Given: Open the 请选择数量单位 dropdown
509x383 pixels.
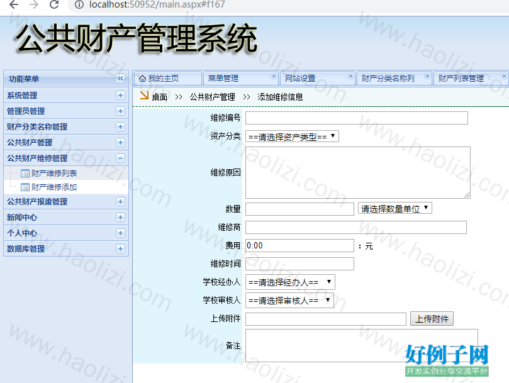Looking at the screenshot, I should point(394,208).
